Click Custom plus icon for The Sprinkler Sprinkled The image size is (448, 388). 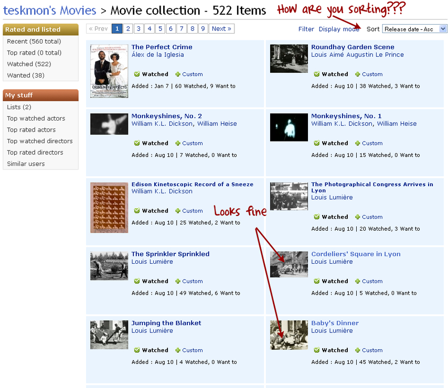point(178,281)
